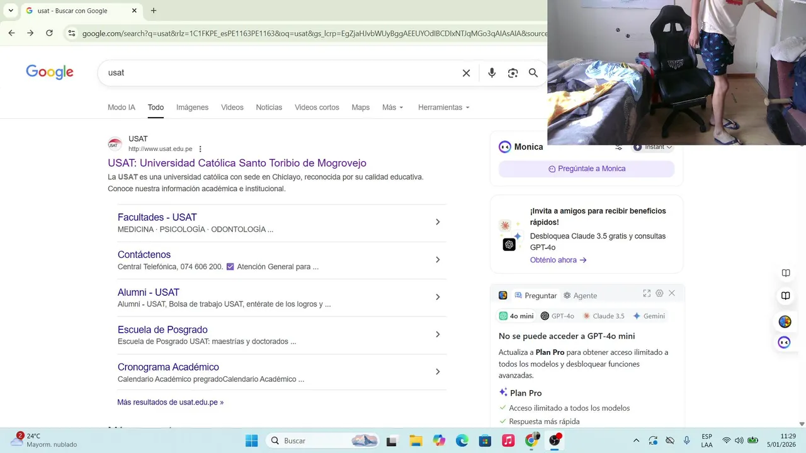Switch to Videos tab
Viewport: 806px width, 453px height.
(x=232, y=108)
